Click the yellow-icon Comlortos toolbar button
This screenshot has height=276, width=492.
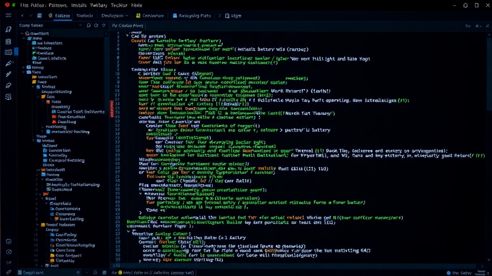click(150, 15)
